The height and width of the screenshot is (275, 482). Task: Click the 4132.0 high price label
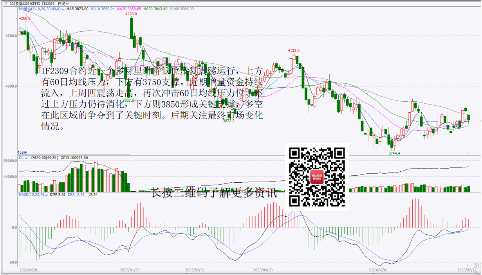294,50
